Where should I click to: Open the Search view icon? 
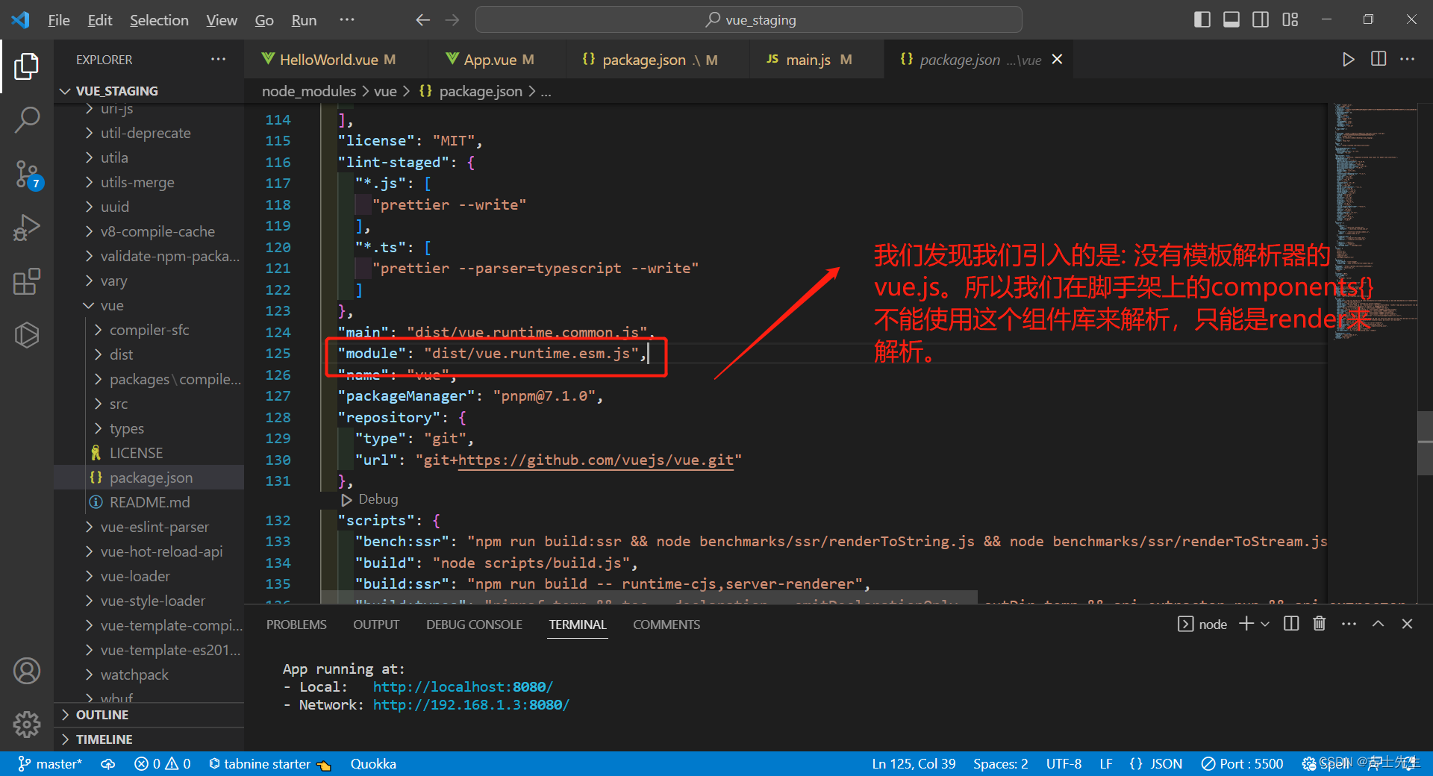point(27,119)
